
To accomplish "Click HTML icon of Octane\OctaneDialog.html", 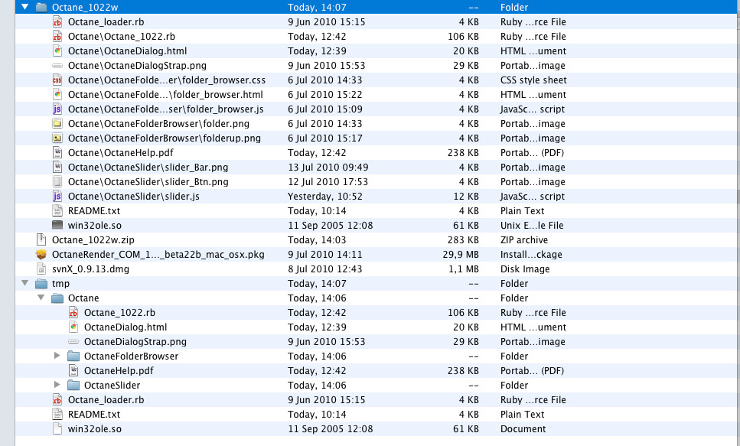I will click(x=57, y=51).
